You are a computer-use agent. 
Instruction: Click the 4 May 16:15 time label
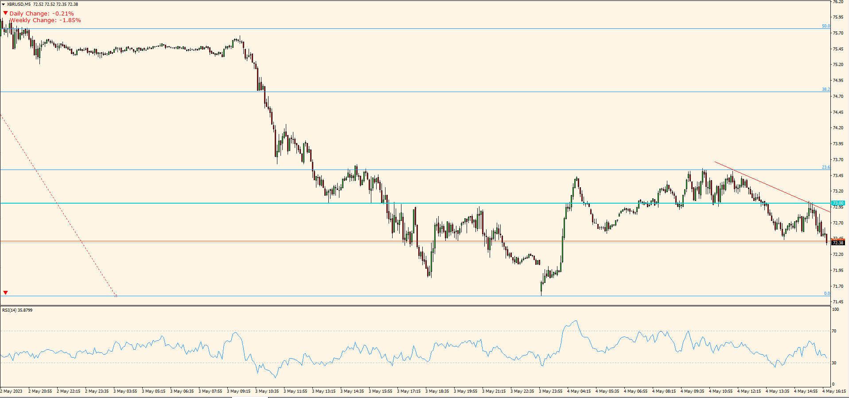click(x=834, y=391)
